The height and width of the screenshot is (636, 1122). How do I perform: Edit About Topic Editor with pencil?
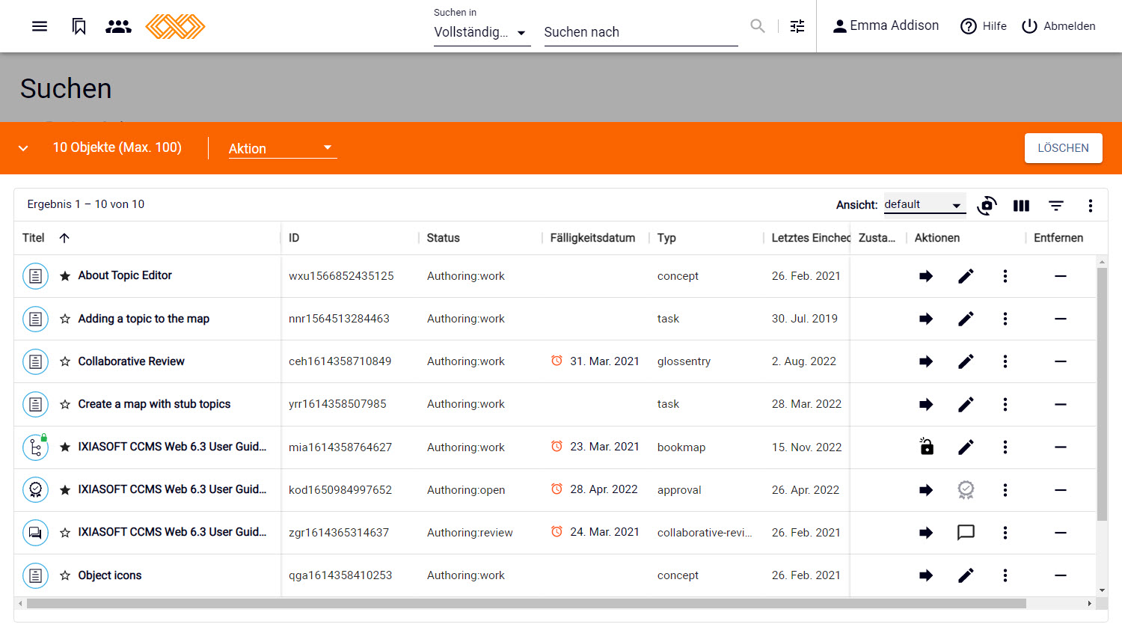[966, 276]
